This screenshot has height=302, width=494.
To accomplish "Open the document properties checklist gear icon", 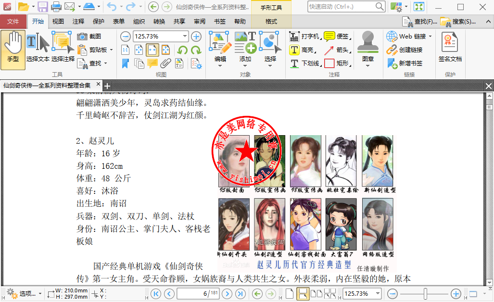I will [196, 63].
